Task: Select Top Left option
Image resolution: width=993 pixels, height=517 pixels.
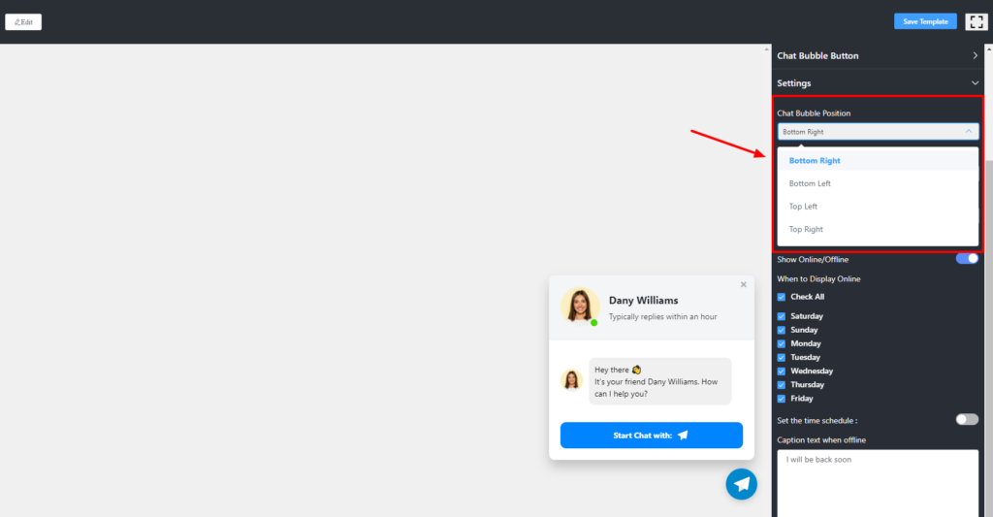Action: [x=878, y=207]
